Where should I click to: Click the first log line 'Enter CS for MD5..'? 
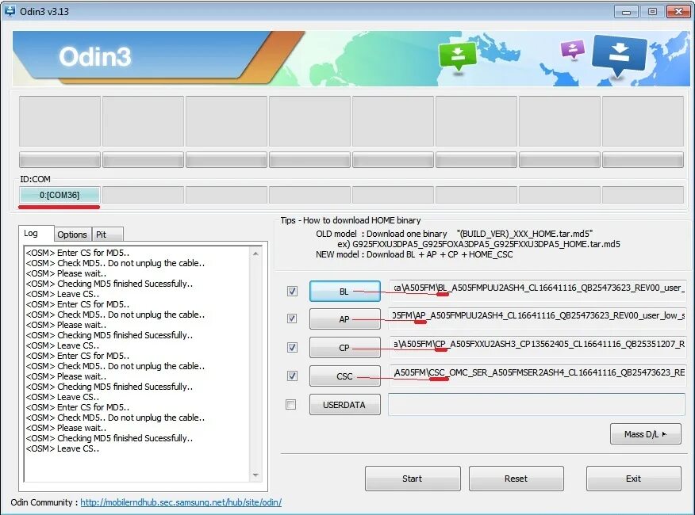pos(78,253)
